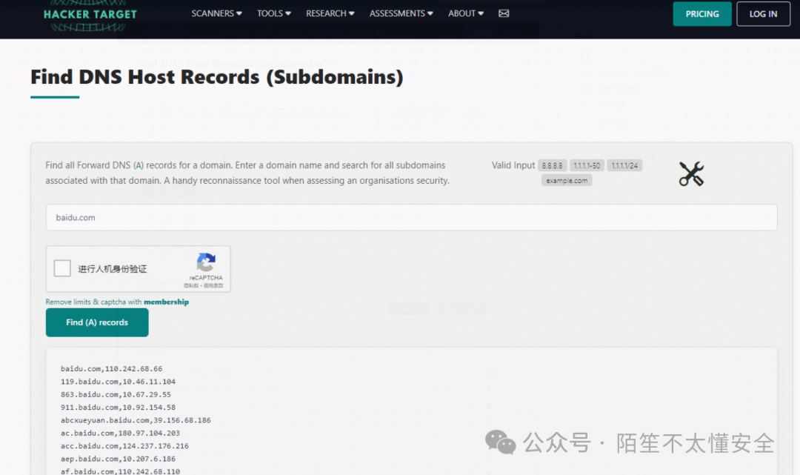Click result row 863.baidu.com,10.67.29.55
800x475 pixels.
point(116,394)
